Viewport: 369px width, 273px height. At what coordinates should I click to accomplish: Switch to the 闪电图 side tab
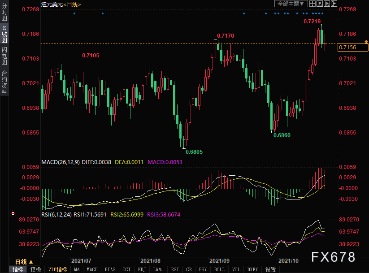(x=4, y=56)
